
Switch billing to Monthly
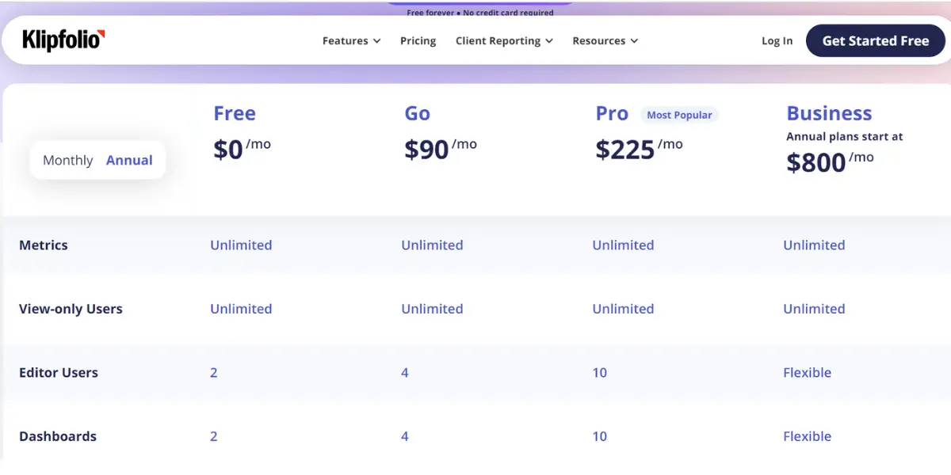tap(67, 160)
